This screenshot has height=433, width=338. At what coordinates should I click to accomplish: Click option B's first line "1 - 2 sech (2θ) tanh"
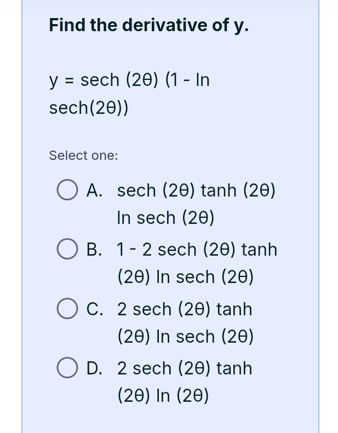click(x=197, y=250)
